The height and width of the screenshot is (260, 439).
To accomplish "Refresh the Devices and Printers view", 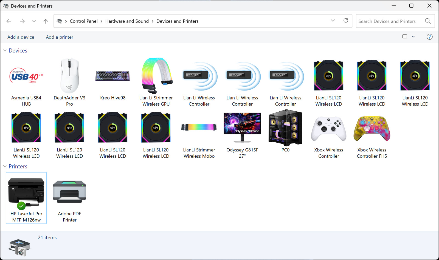I will click(x=346, y=21).
